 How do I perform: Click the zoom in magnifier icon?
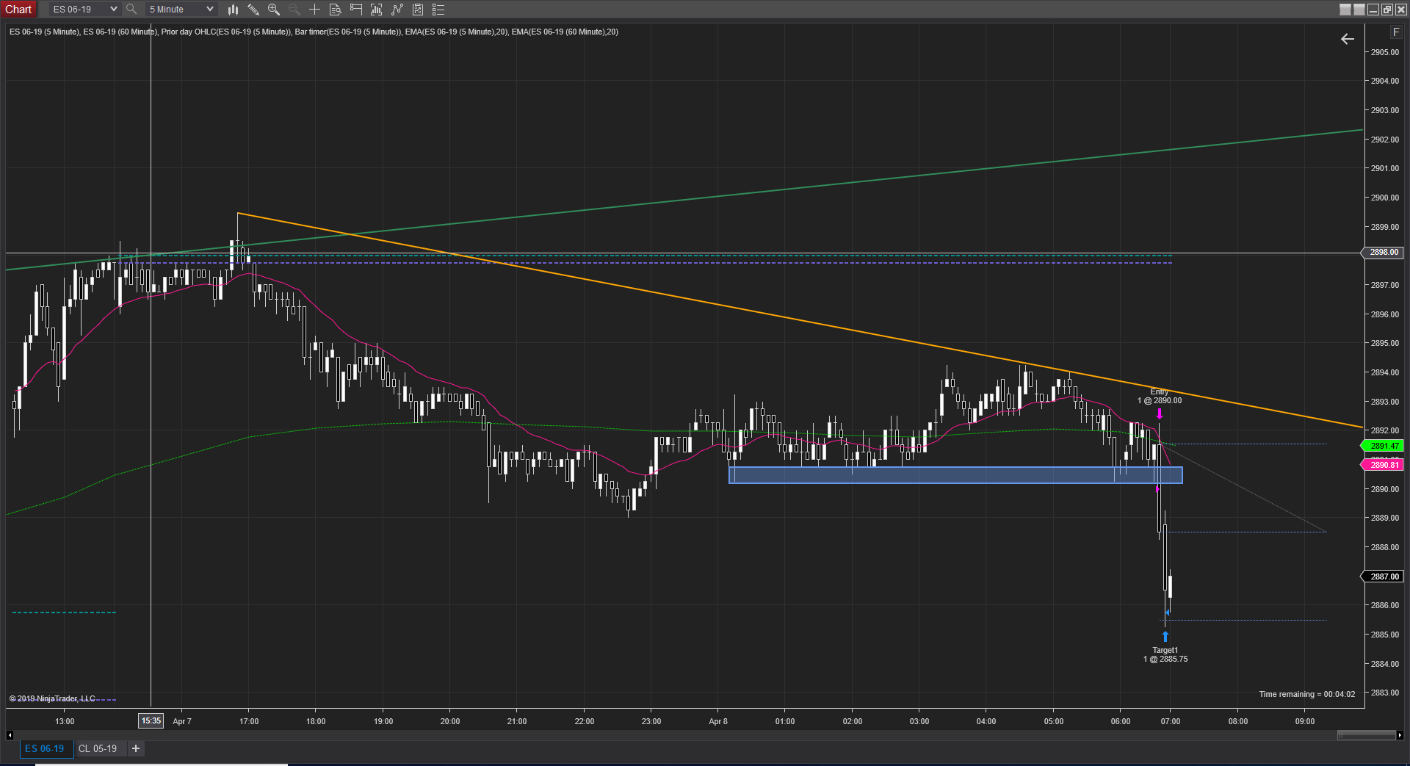(x=274, y=10)
